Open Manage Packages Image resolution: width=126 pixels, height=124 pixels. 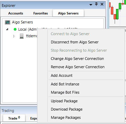(66, 117)
